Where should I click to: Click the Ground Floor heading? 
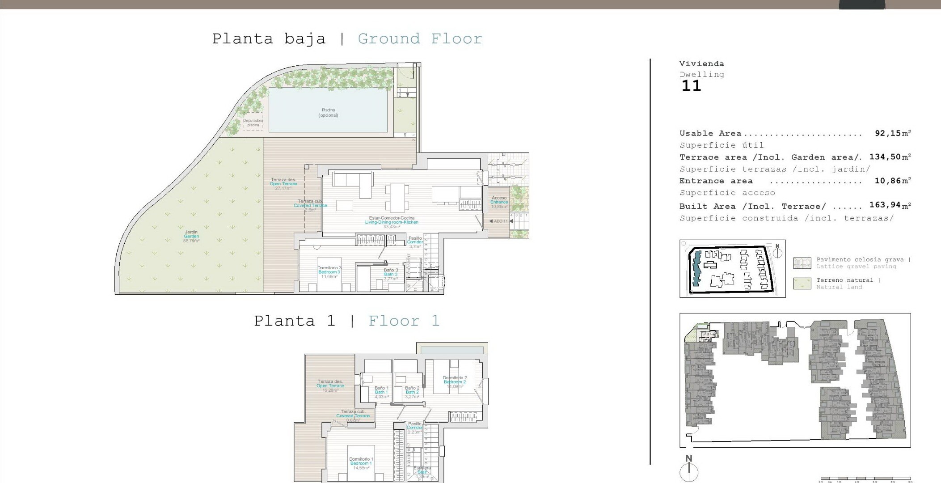(420, 39)
